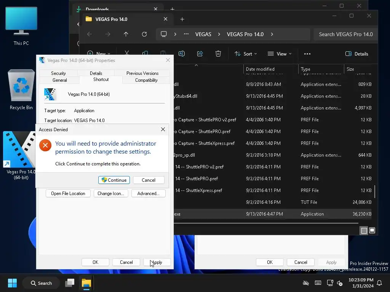Click Cancel in Vegas Pro Properties dialog
390x292 pixels.
pyautogui.click(x=126, y=262)
